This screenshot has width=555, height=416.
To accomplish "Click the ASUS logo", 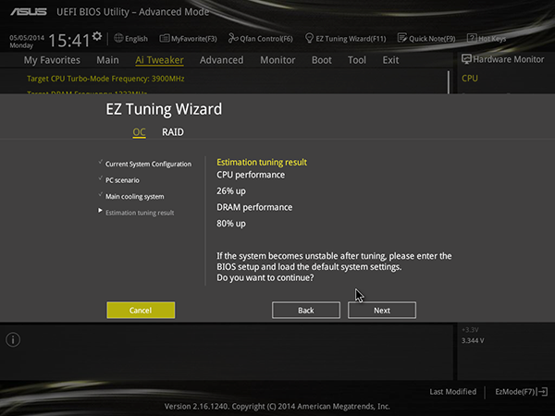I will [x=29, y=12].
